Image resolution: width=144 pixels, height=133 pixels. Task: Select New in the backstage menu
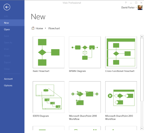(12, 23)
